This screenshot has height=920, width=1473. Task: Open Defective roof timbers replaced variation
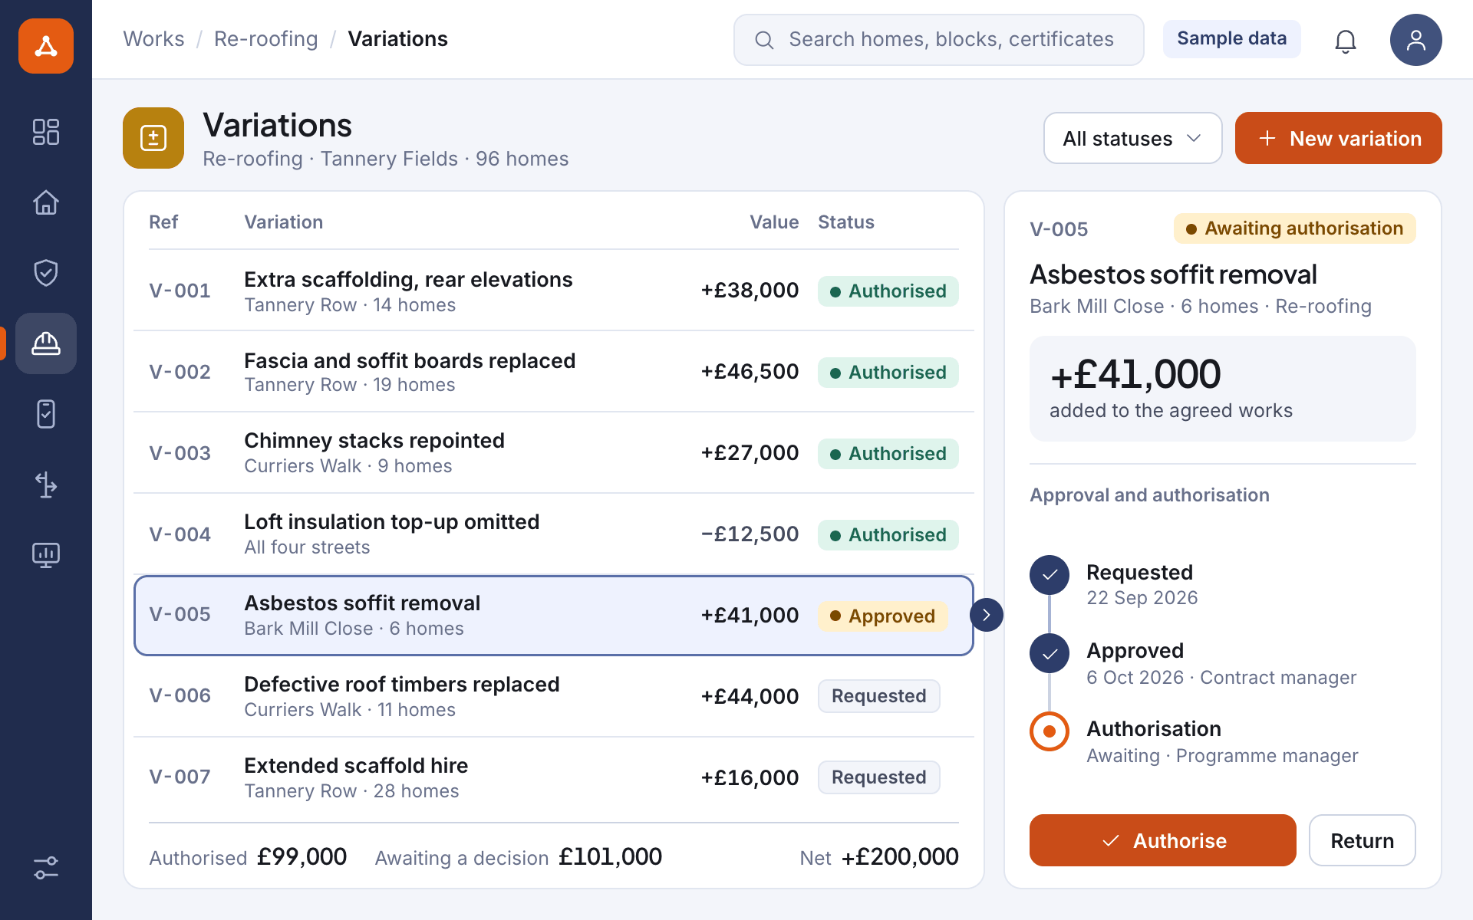click(x=554, y=697)
